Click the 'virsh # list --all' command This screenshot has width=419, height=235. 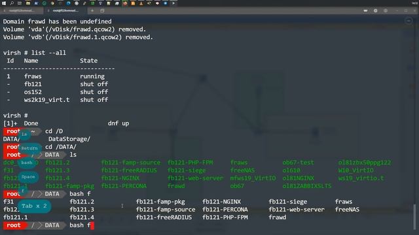click(x=35, y=53)
